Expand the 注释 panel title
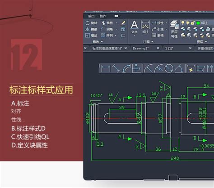 (x=148, y=41)
